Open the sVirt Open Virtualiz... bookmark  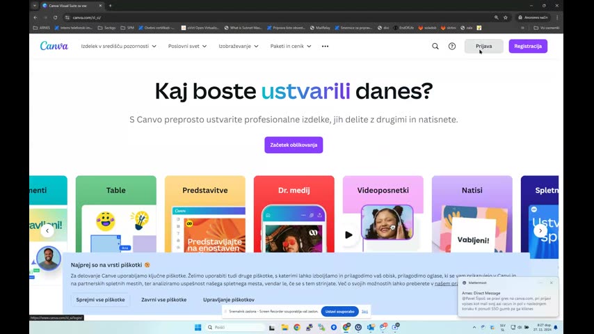pyautogui.click(x=200, y=28)
